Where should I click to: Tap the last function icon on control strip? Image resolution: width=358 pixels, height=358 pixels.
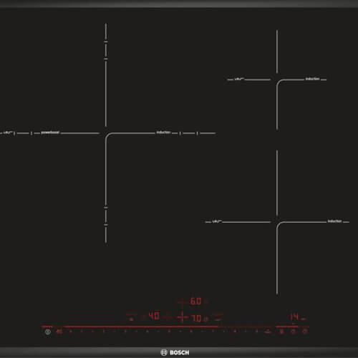[304, 332]
